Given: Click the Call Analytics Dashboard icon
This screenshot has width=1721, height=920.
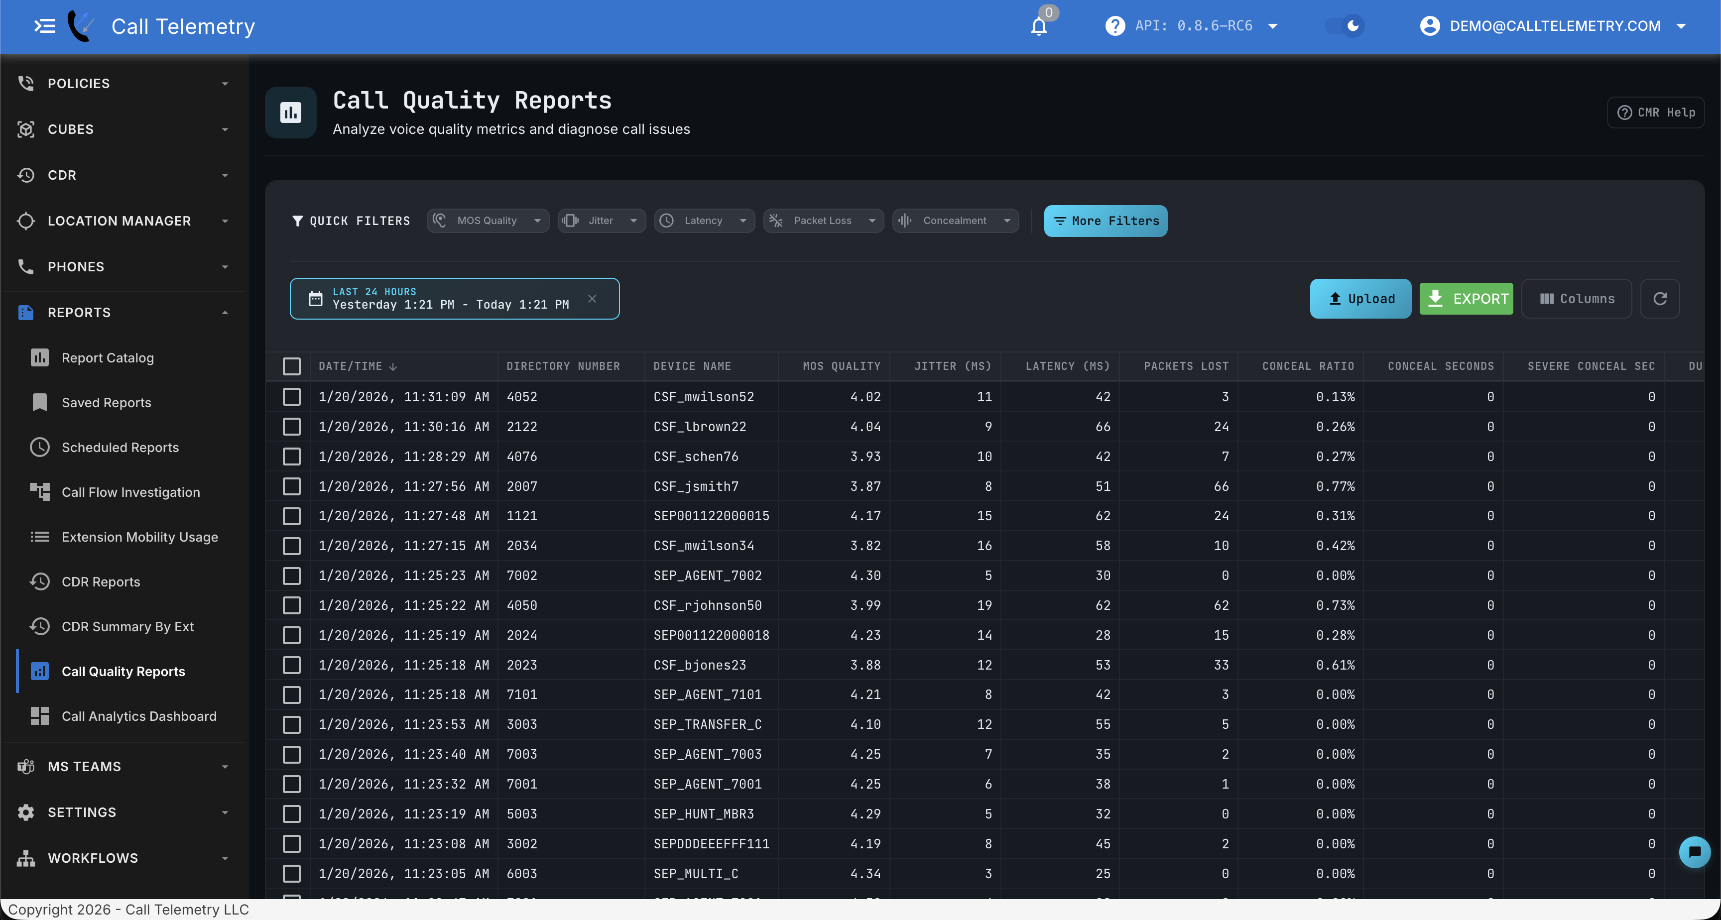Looking at the screenshot, I should [x=39, y=715].
